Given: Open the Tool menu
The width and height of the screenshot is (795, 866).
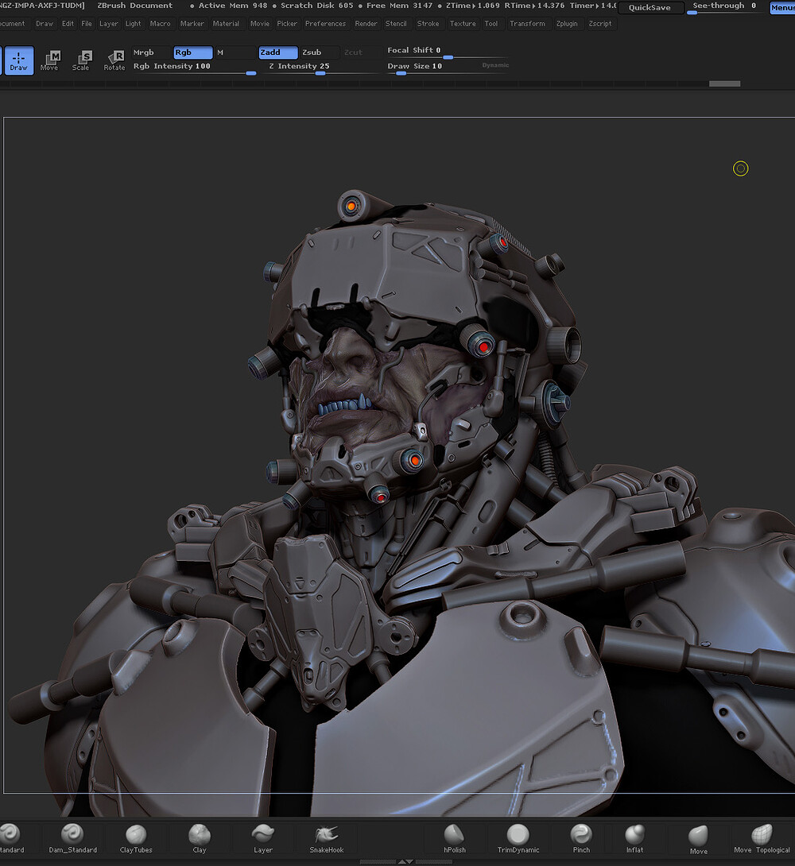Looking at the screenshot, I should point(491,24).
